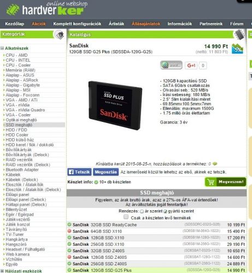252x273 pixels.
Task: Click the Google +1 button
Action: point(191,66)
